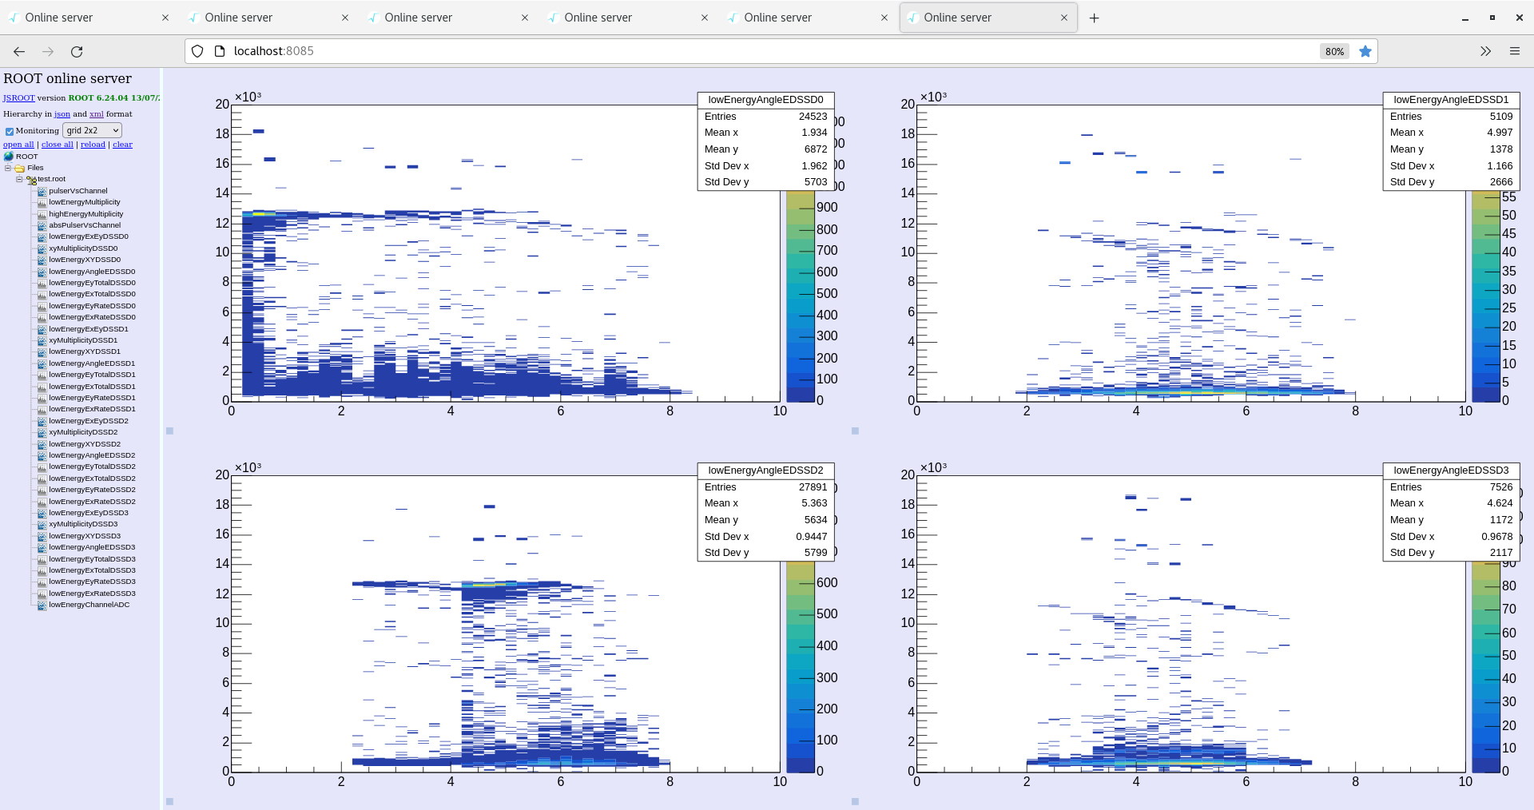Collapse the test.root tree node
1534x810 pixels.
(18, 179)
